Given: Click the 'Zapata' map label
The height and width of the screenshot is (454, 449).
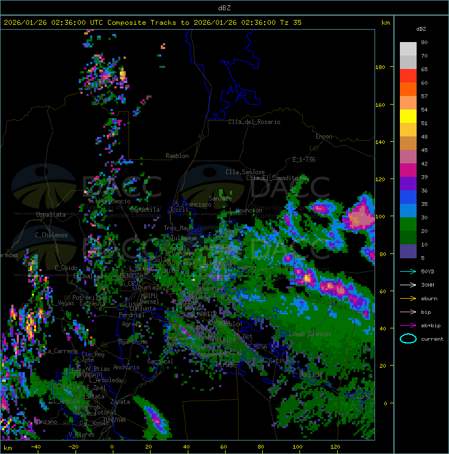Looking at the screenshot, I should tap(120, 402).
